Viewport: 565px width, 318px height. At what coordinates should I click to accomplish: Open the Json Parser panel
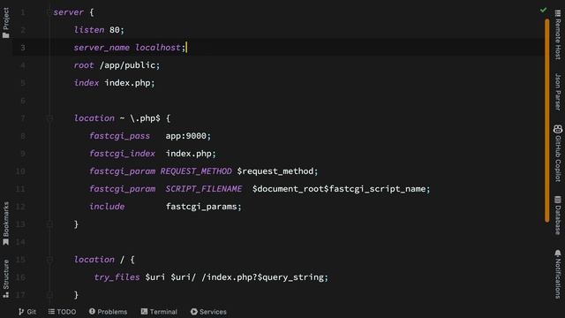click(x=558, y=92)
